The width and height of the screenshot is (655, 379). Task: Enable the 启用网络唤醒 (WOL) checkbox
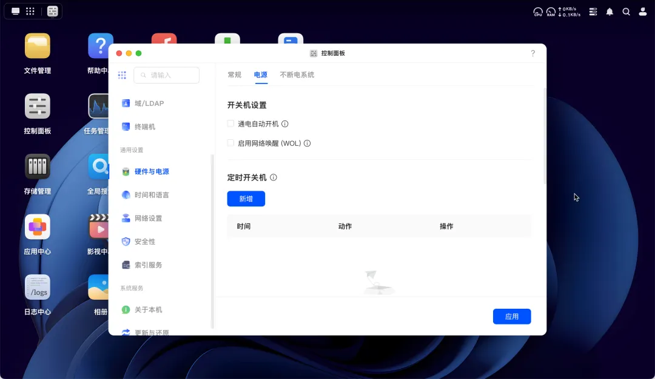coord(230,143)
